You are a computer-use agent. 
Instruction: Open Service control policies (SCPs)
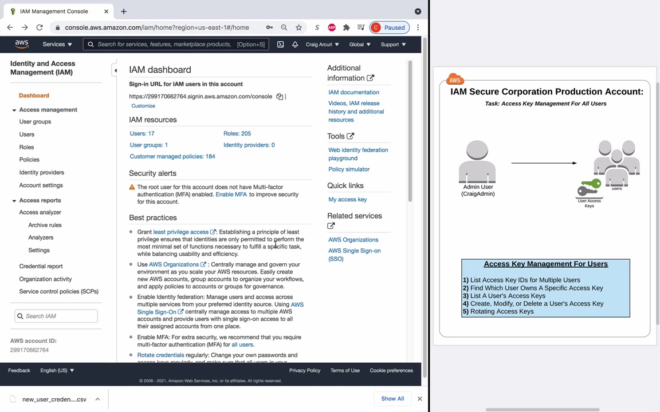point(59,291)
